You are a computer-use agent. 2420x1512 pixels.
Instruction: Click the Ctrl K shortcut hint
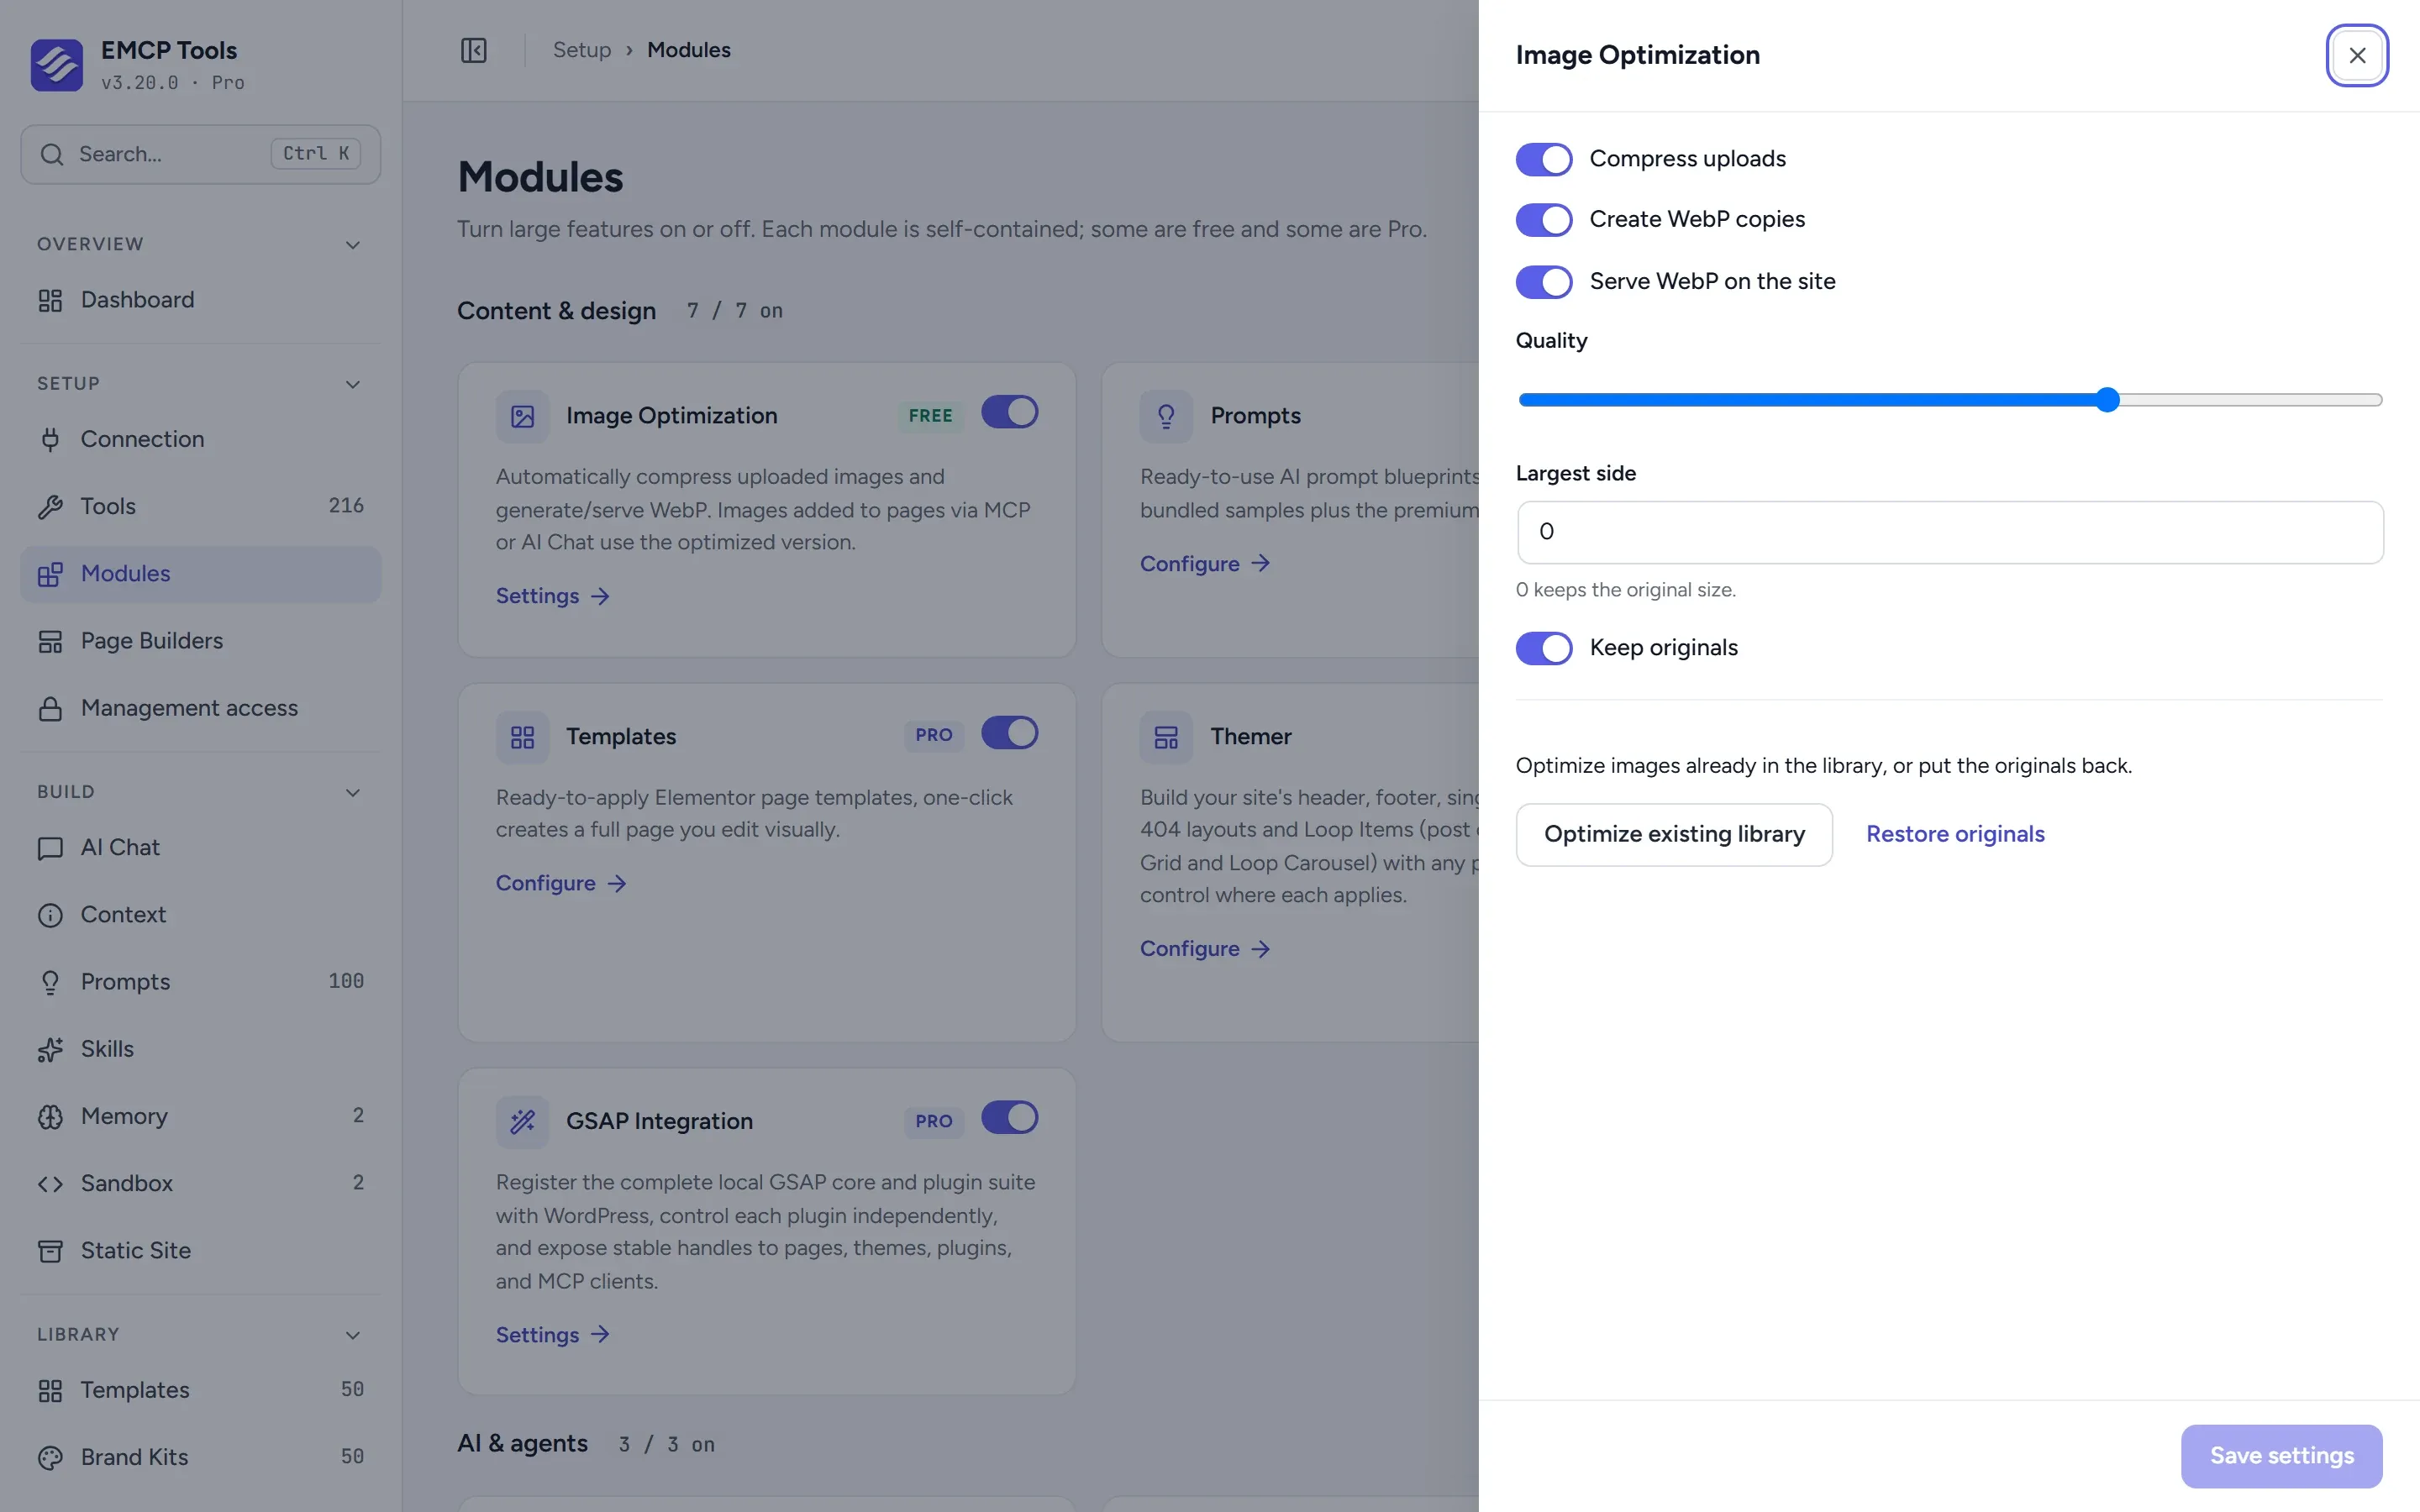(x=315, y=154)
